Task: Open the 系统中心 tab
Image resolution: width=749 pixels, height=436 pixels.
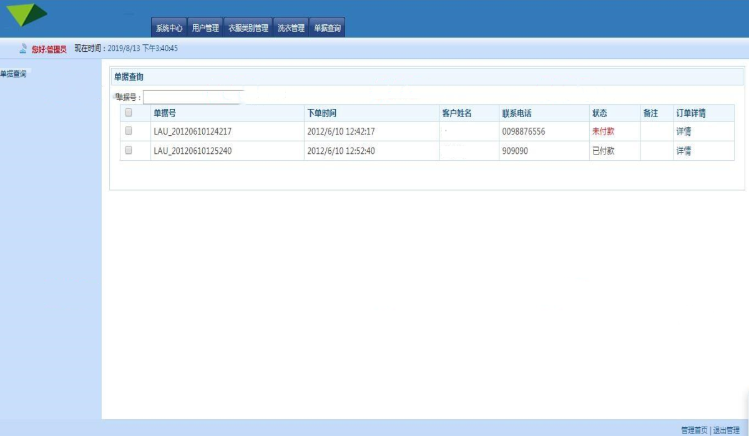Action: tap(169, 27)
